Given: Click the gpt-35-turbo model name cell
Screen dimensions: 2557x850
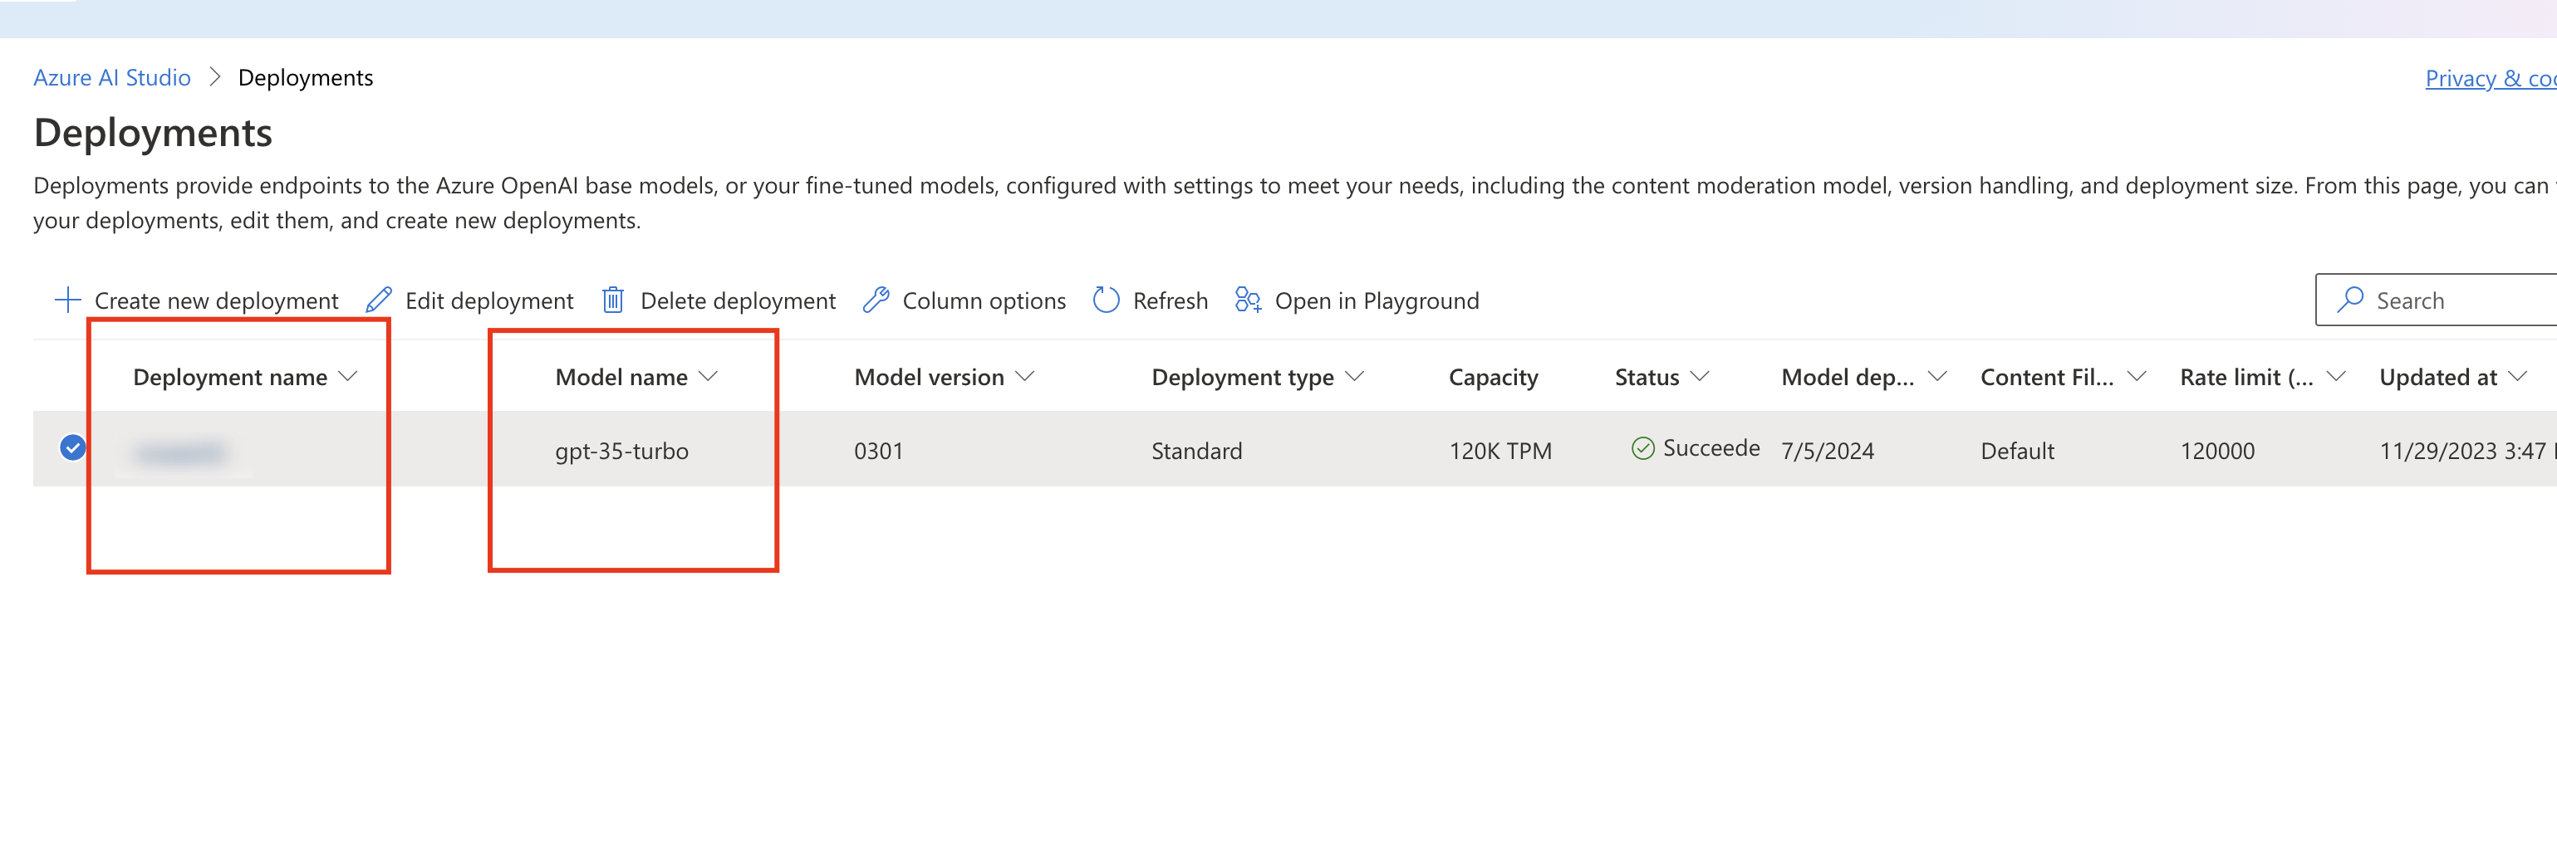Looking at the screenshot, I should [x=621, y=452].
